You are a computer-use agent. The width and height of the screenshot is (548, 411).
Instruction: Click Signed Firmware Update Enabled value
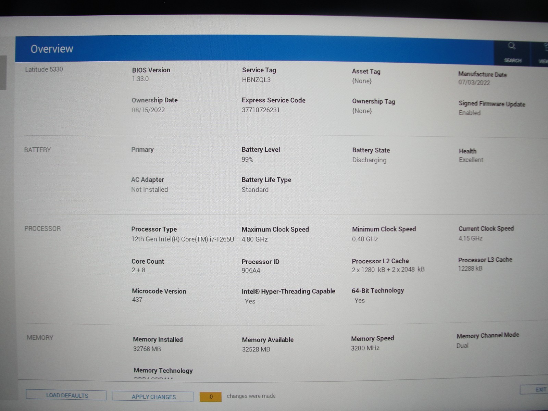coord(470,113)
